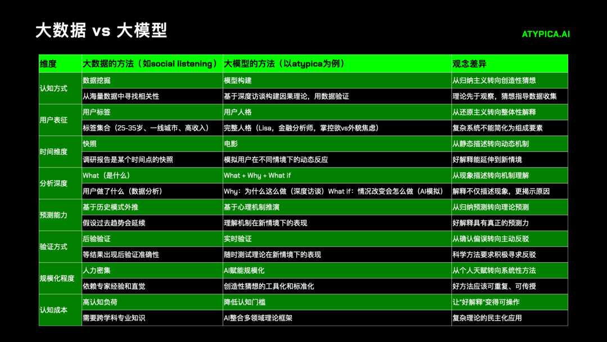Click the cell 复杂系统不能简化为组成要素
The height and width of the screenshot is (342, 607).
click(509, 128)
